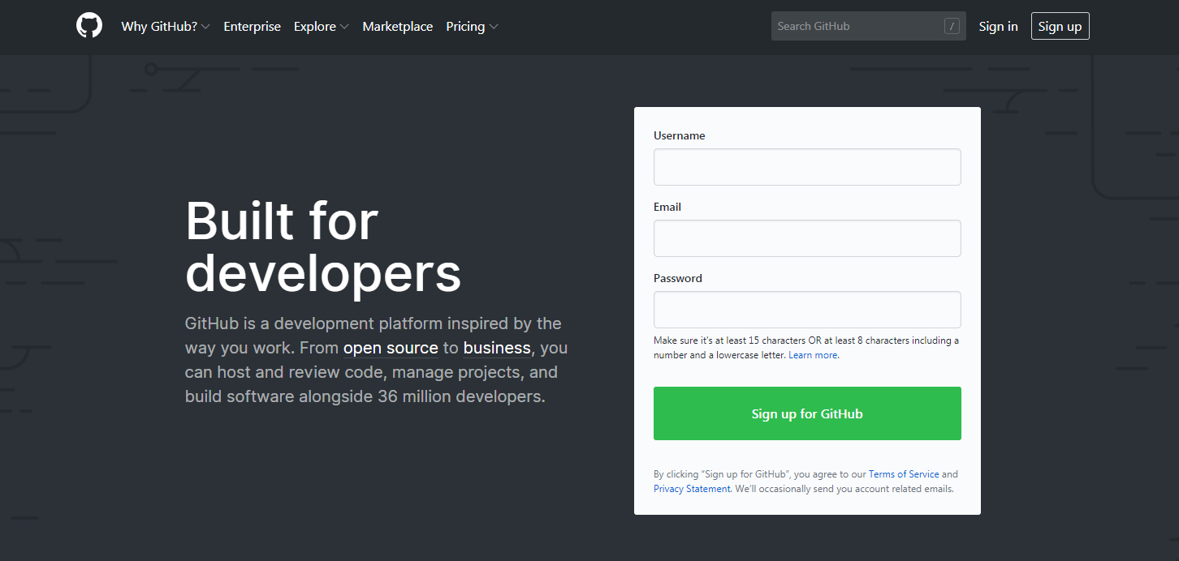Click the GitHub Octocat logo icon
Viewport: 1179px width, 561px height.
click(89, 26)
